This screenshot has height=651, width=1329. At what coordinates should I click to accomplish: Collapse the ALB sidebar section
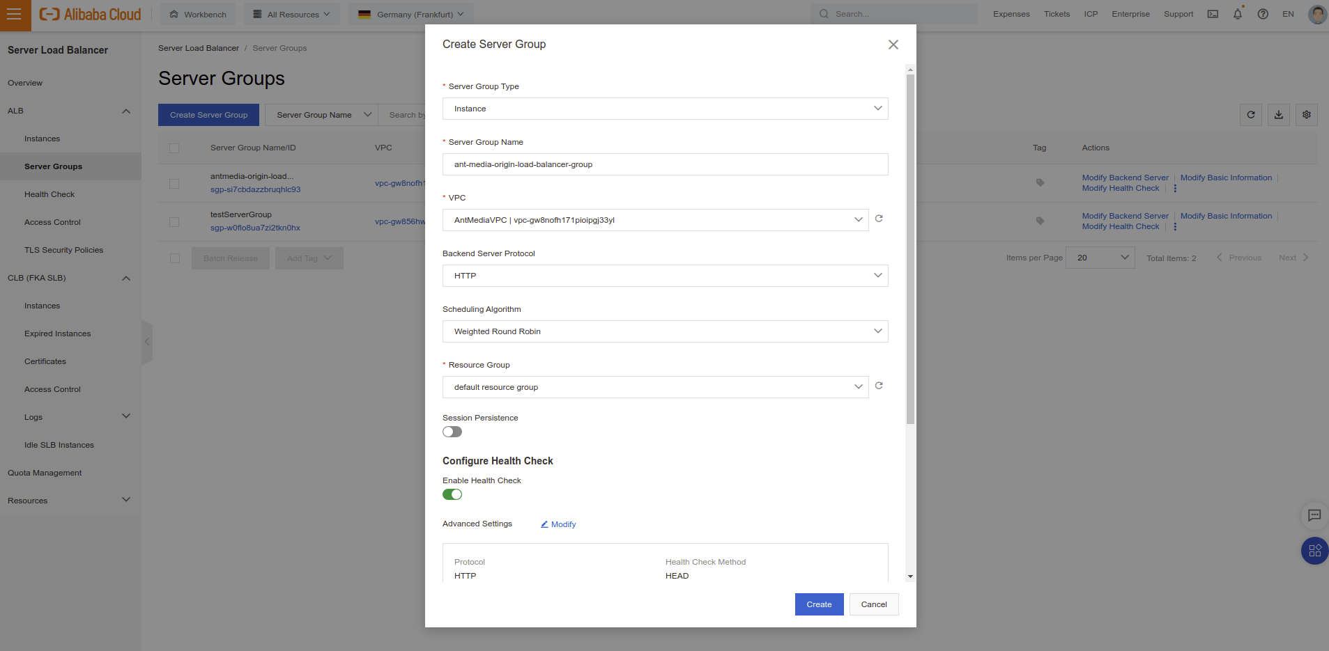(126, 111)
